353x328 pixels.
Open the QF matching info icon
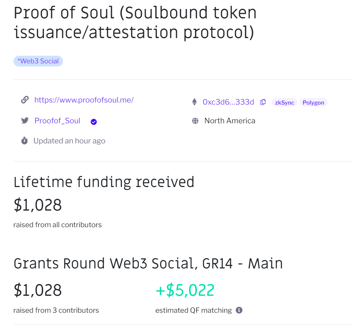239,310
